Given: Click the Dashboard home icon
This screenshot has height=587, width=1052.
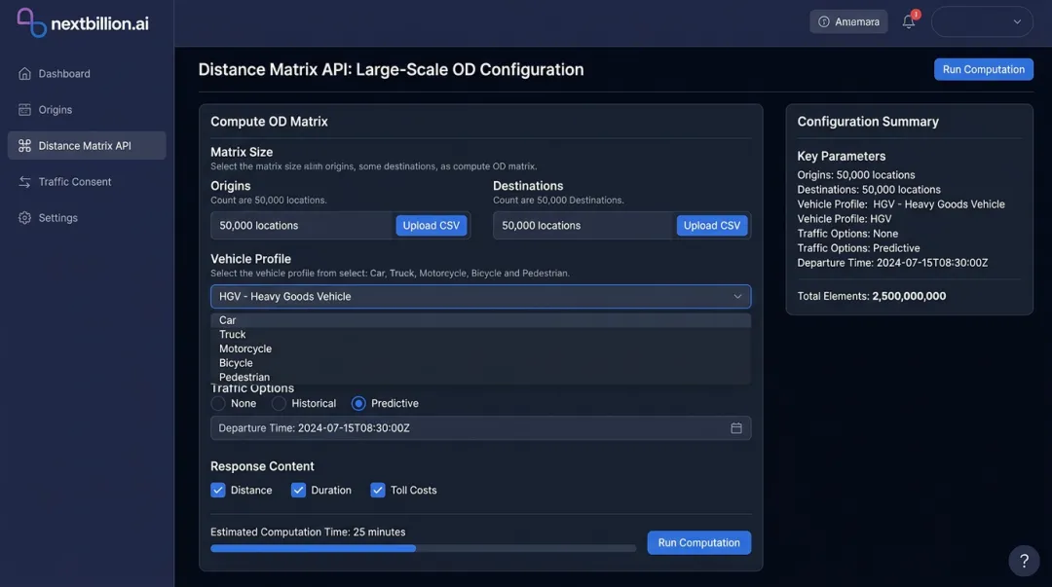Looking at the screenshot, I should tap(24, 74).
